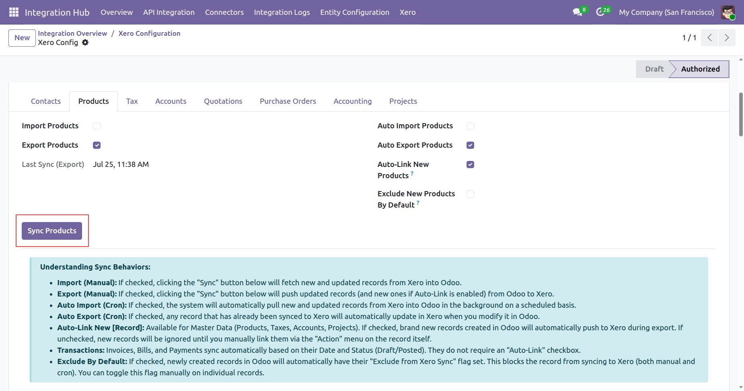The width and height of the screenshot is (744, 391).
Task: Click the 1 / 1 pager counter
Action: click(689, 38)
